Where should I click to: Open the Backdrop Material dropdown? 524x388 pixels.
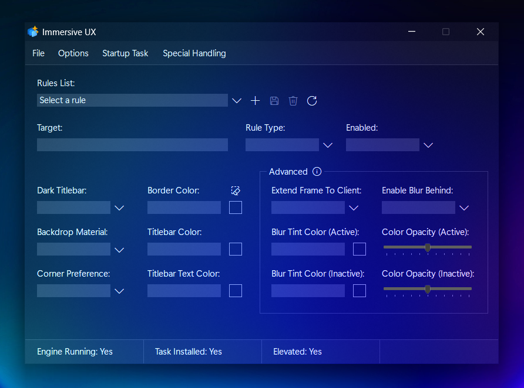tap(119, 250)
